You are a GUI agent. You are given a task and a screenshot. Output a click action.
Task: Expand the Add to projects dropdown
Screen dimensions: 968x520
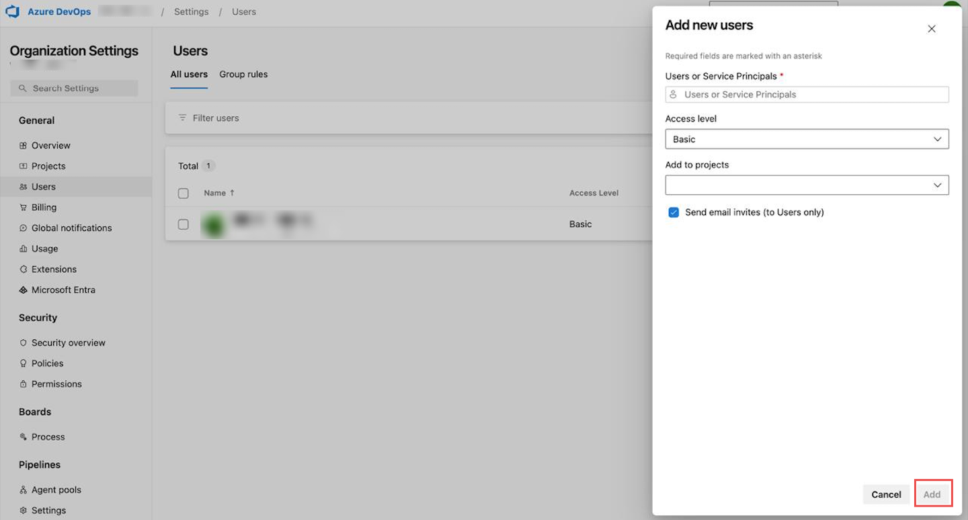(806, 185)
